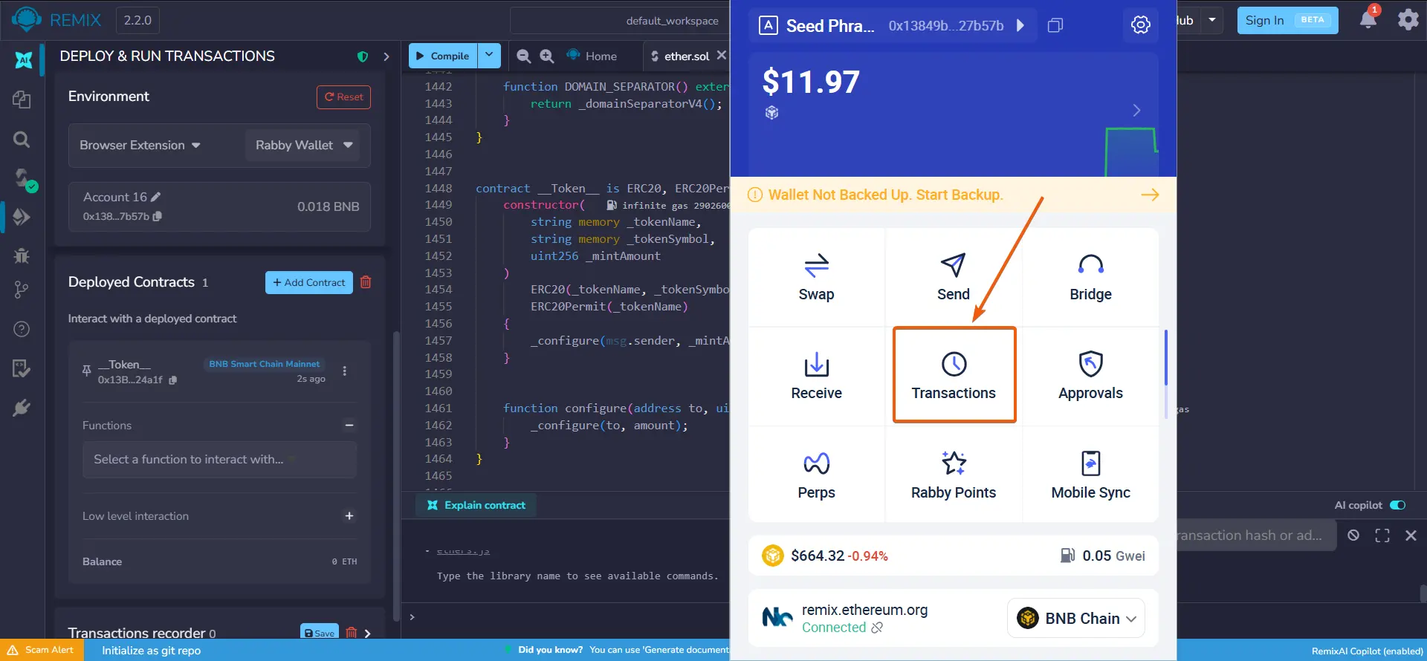Maximize the terminal panel icon
Screen dimensions: 1427x661
1382,535
